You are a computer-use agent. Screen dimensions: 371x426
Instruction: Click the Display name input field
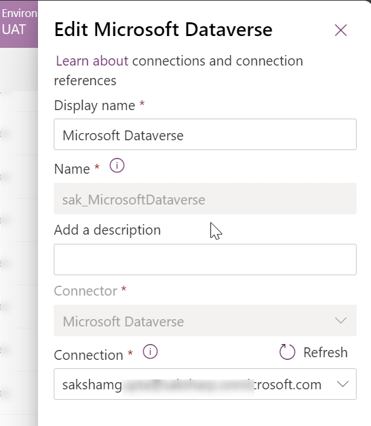(x=205, y=134)
